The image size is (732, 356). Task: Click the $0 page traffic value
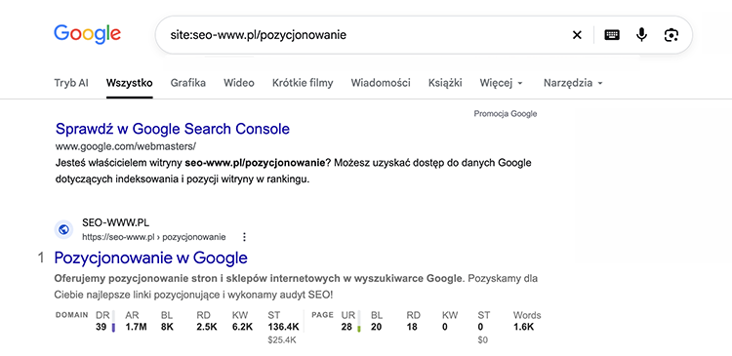tap(483, 340)
